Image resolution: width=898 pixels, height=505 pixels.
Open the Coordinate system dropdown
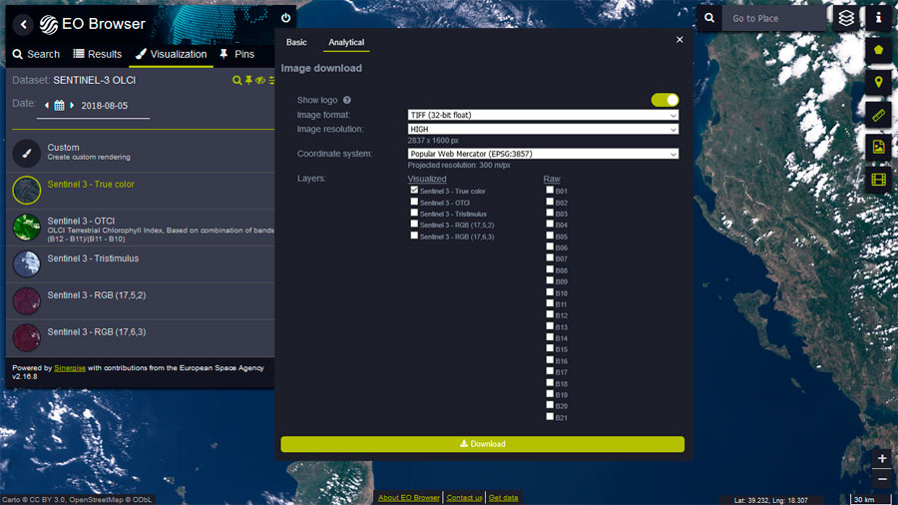coord(543,154)
